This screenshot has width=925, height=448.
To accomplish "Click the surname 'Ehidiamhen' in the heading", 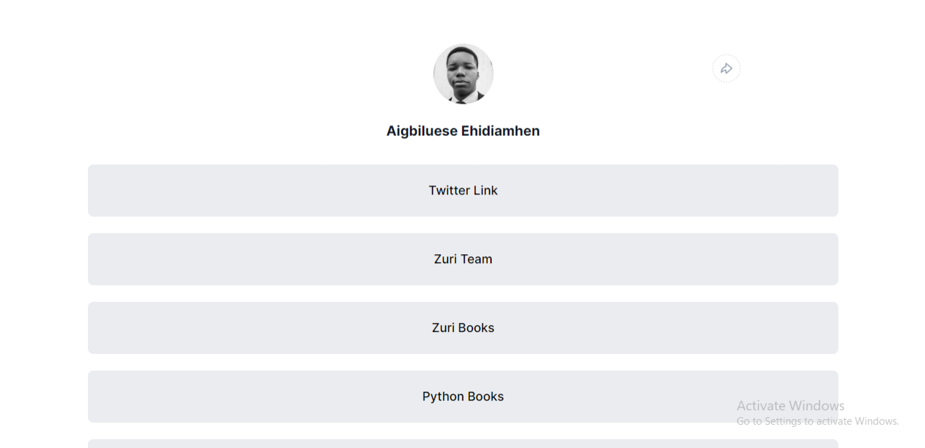I will tap(501, 131).
